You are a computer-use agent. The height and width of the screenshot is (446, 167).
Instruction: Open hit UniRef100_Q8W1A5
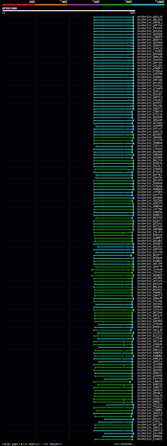[150, 298]
